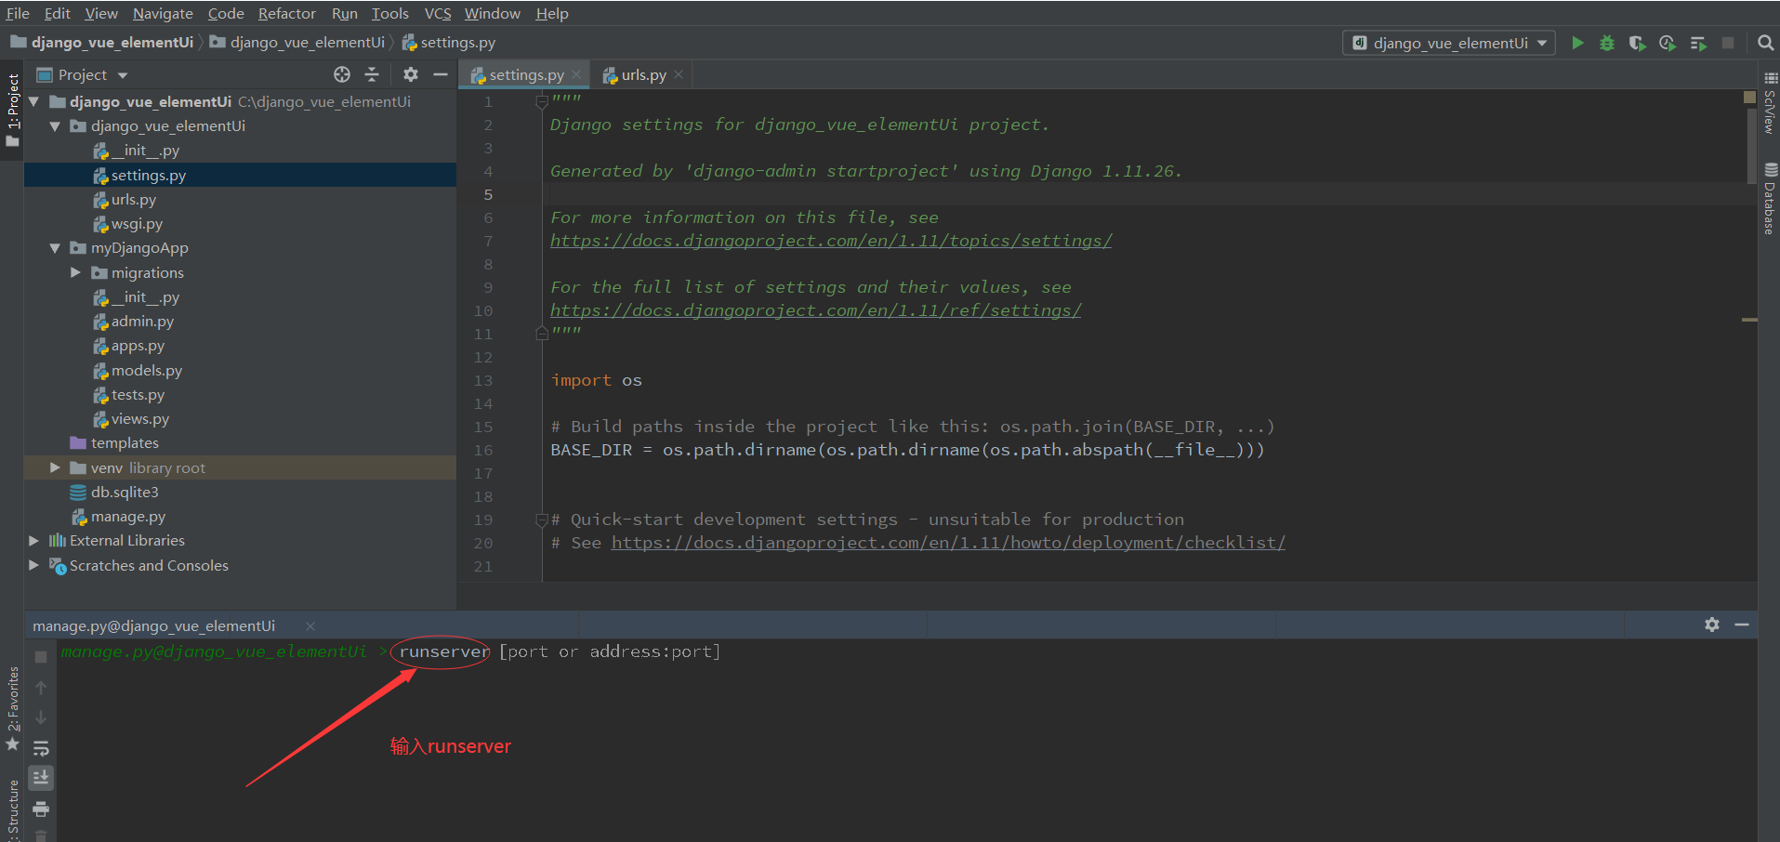Close the settings.py editor tab
Viewport: 1780px width, 842px height.
pyautogui.click(x=576, y=74)
